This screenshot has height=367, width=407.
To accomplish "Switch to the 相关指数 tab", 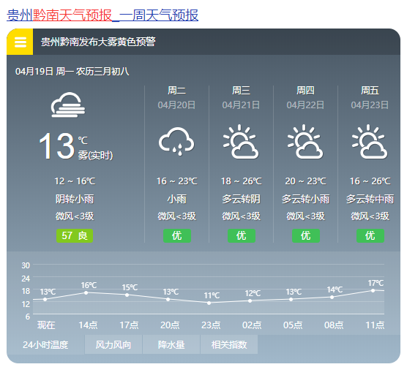I will click(229, 345).
